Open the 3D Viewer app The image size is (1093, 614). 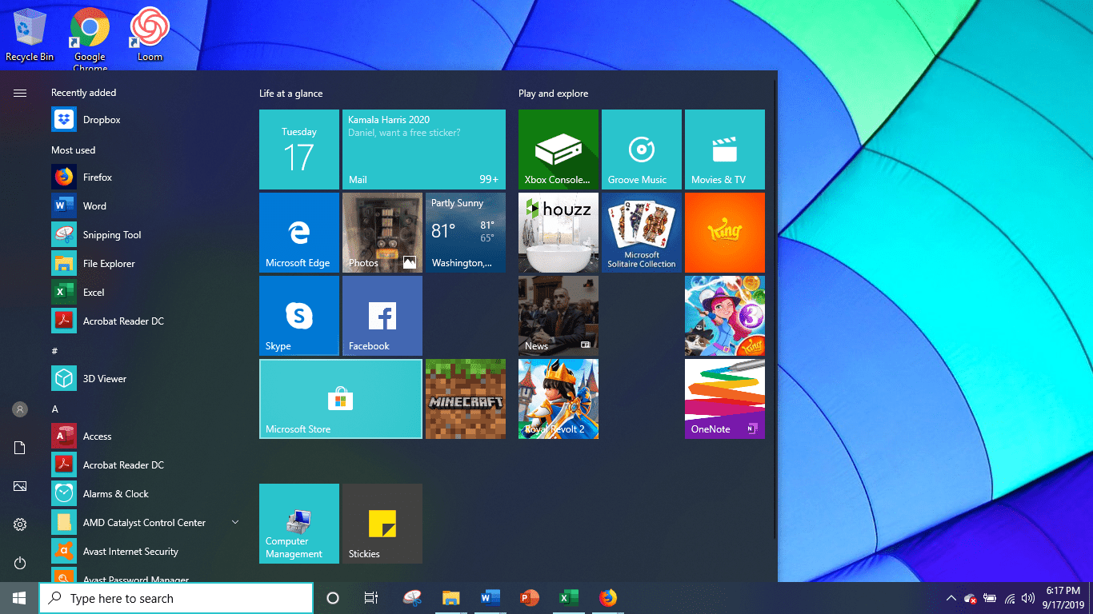click(145, 379)
